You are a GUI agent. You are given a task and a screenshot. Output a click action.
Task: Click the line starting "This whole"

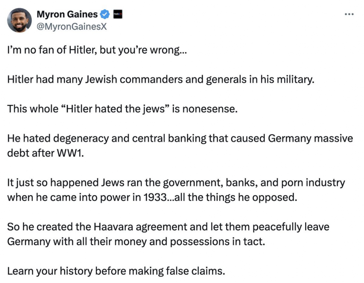123,109
